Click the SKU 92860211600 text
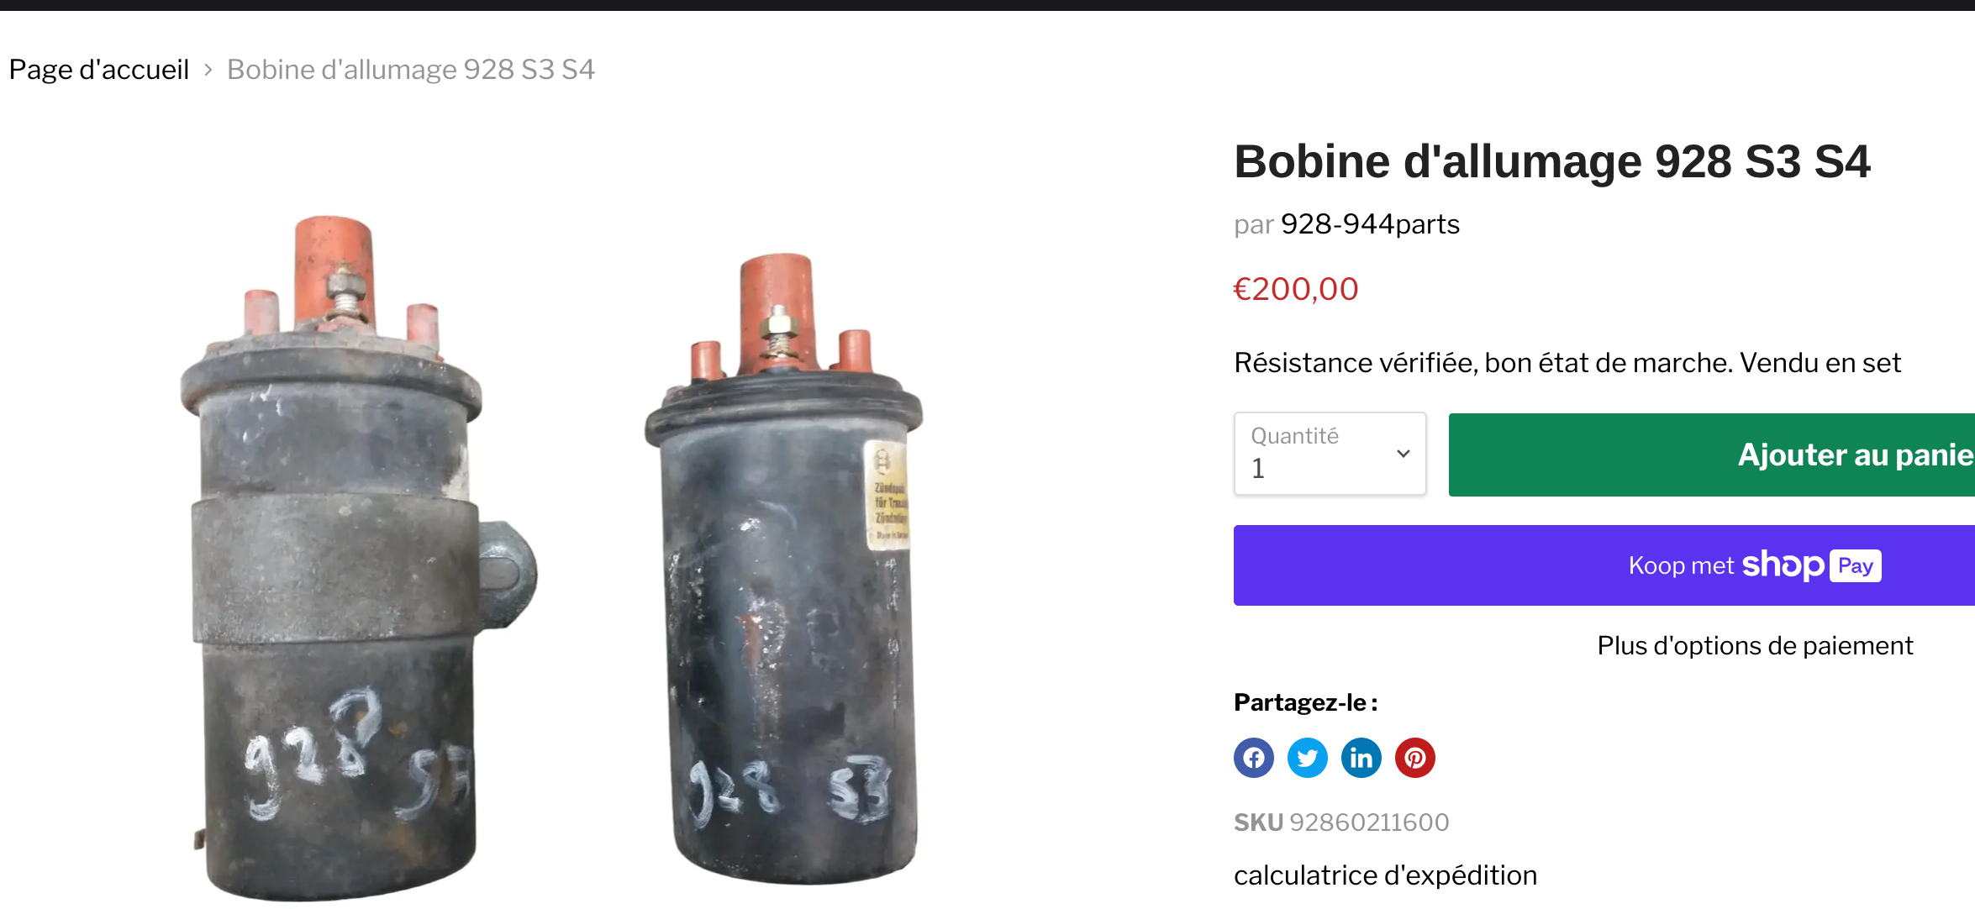Screen dimensions: 1975x909 pos(1341,822)
